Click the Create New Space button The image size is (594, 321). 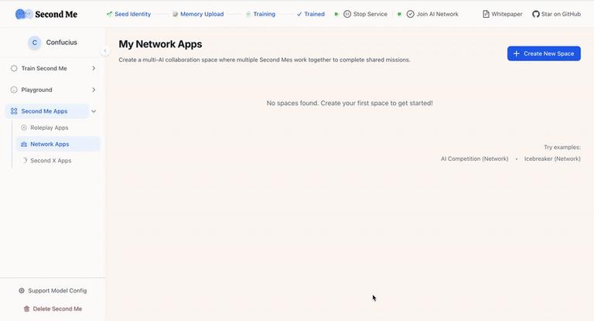544,53
